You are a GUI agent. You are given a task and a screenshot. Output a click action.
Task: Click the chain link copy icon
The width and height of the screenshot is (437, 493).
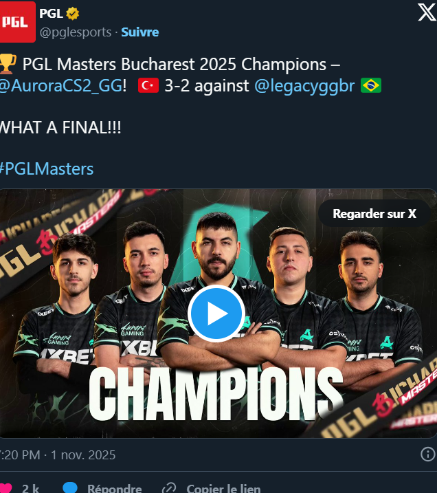169,488
